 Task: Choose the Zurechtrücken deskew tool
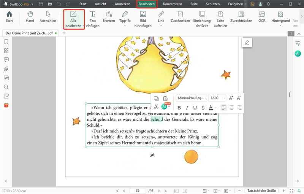coord(241,17)
